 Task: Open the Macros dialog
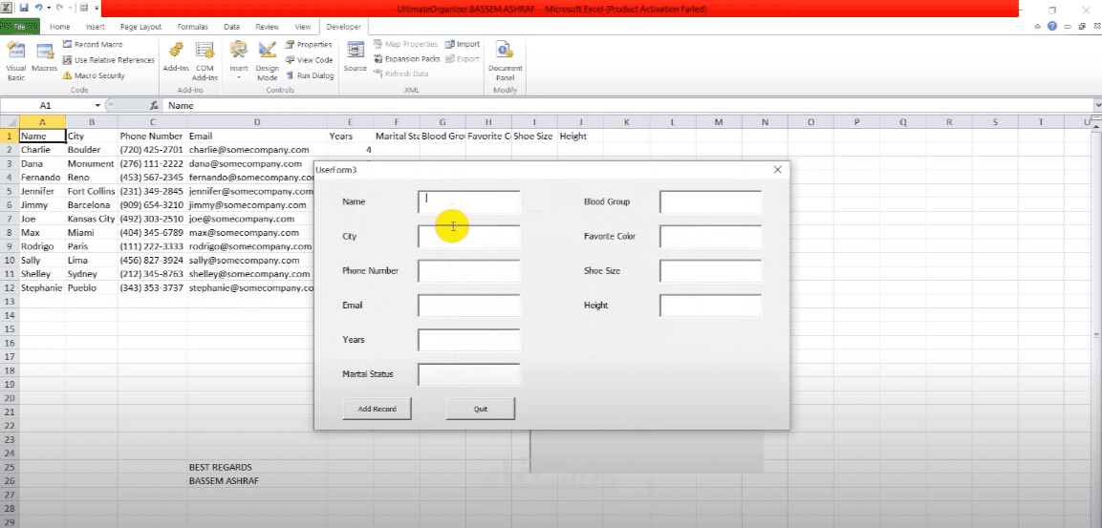44,57
